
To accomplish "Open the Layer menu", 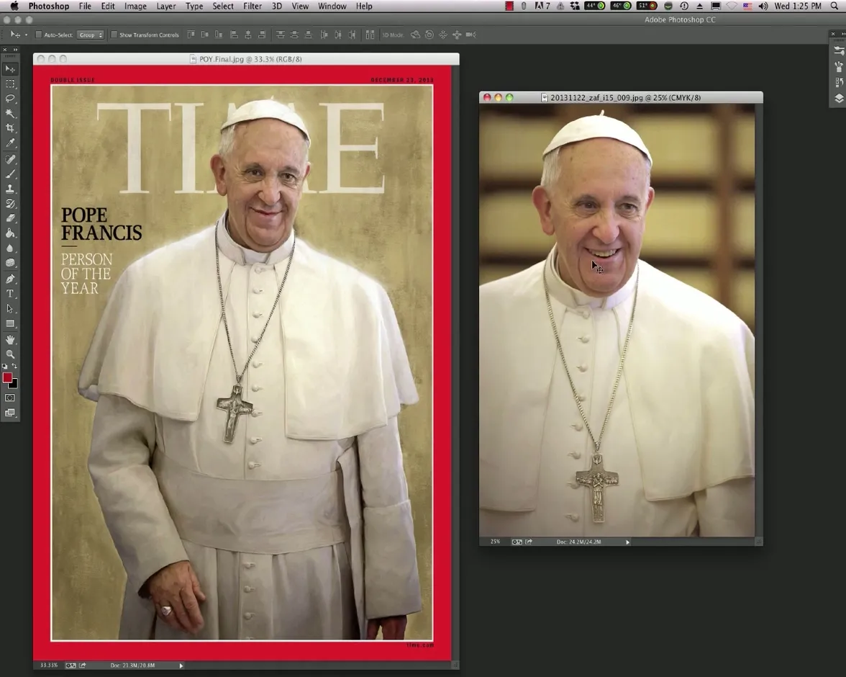I will coord(165,6).
